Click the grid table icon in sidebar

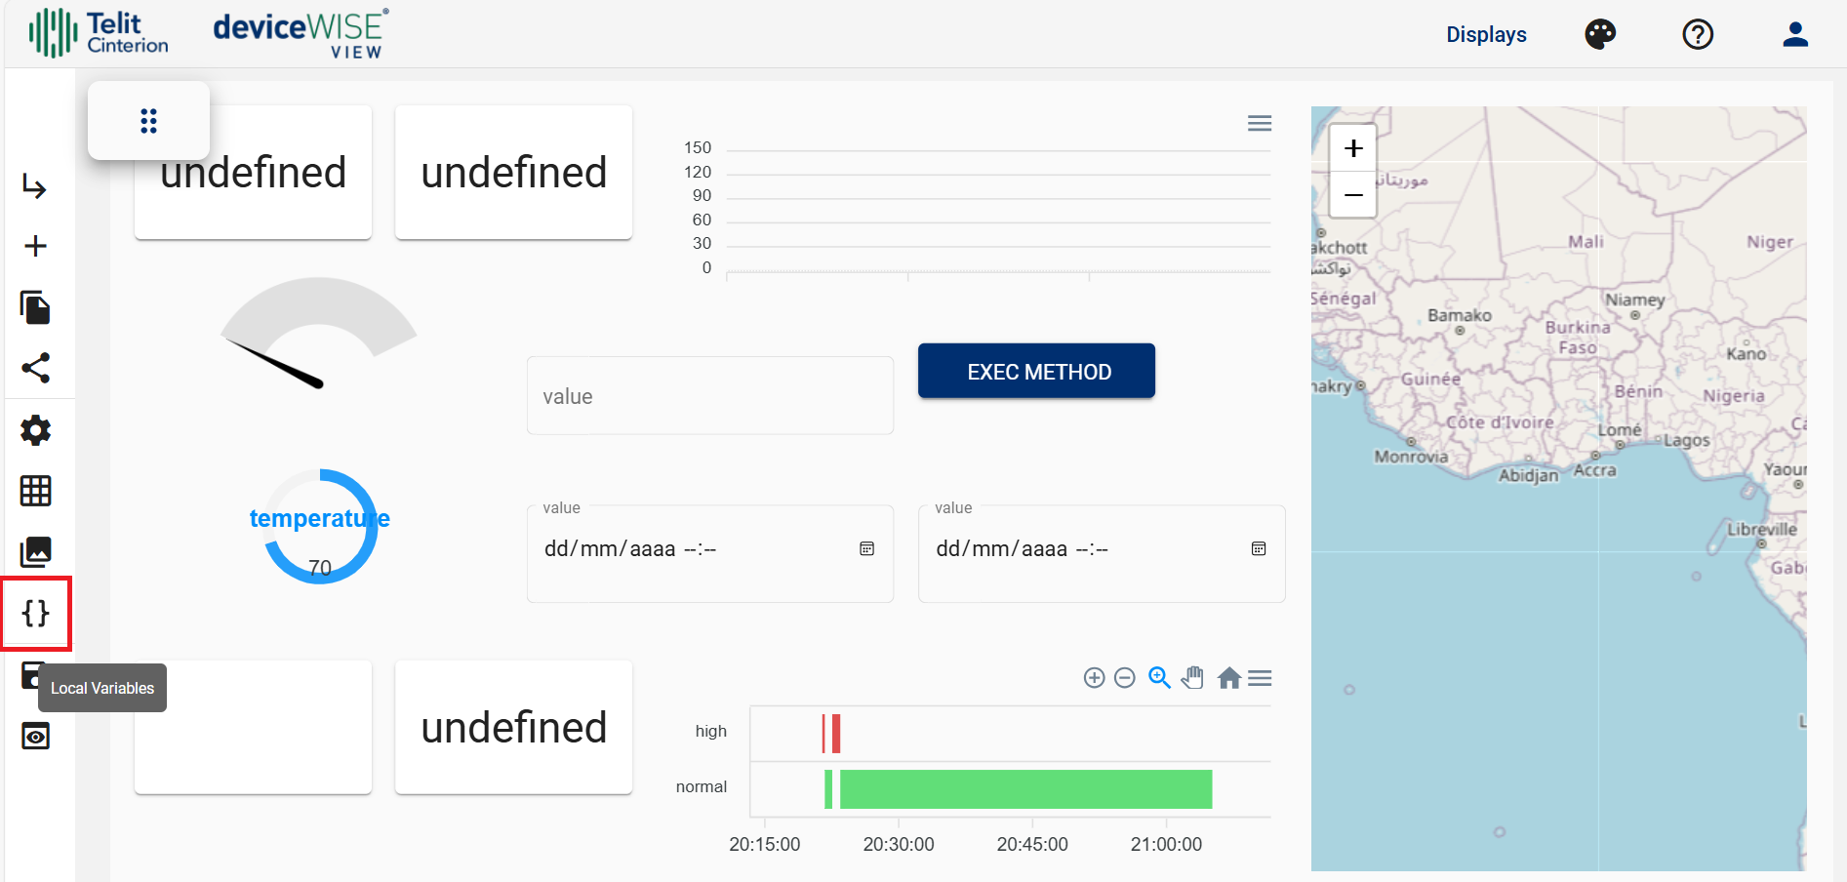tap(36, 491)
